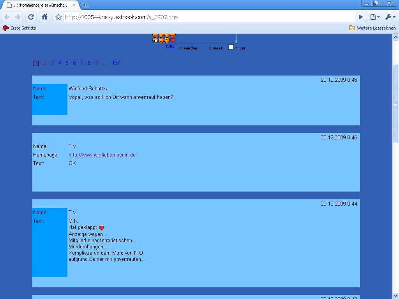Click the browser forward arrow button
The height and width of the screenshot is (299, 399).
(18, 17)
